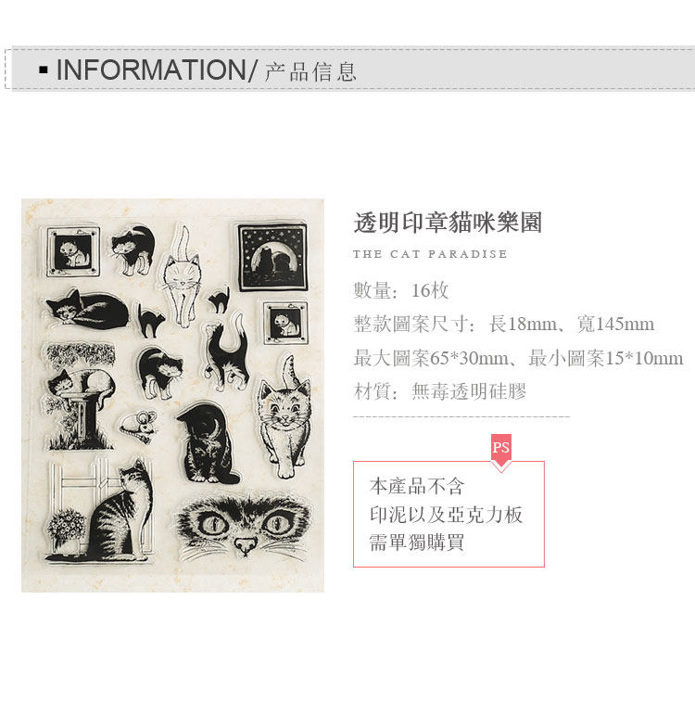695x702 pixels.
Task: Select the striped cat by window stamp
Action: pos(101,510)
